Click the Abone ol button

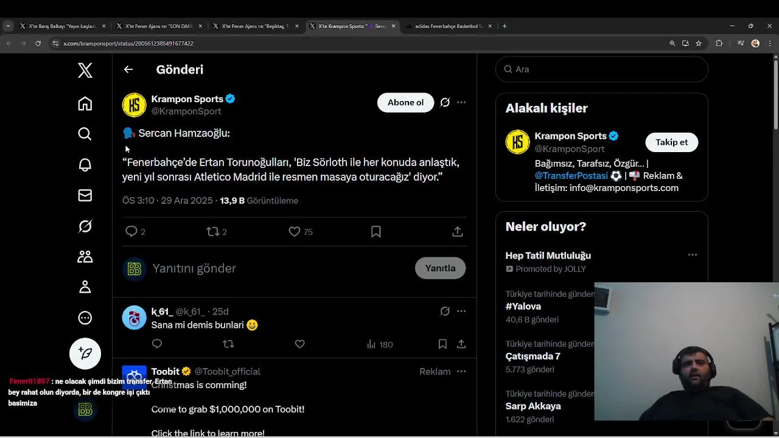405,102
